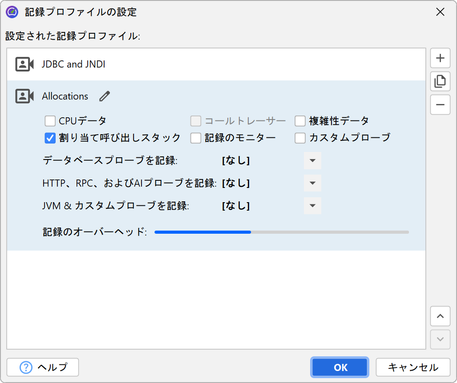Click the add recording profile plus icon

pyautogui.click(x=440, y=58)
